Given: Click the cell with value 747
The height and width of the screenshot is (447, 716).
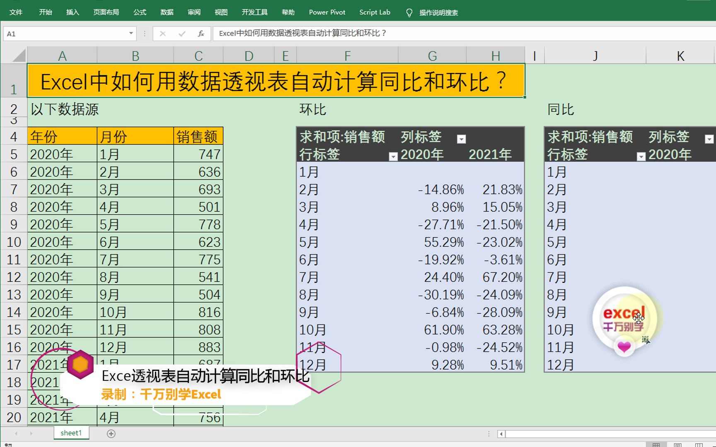Looking at the screenshot, I should point(198,154).
